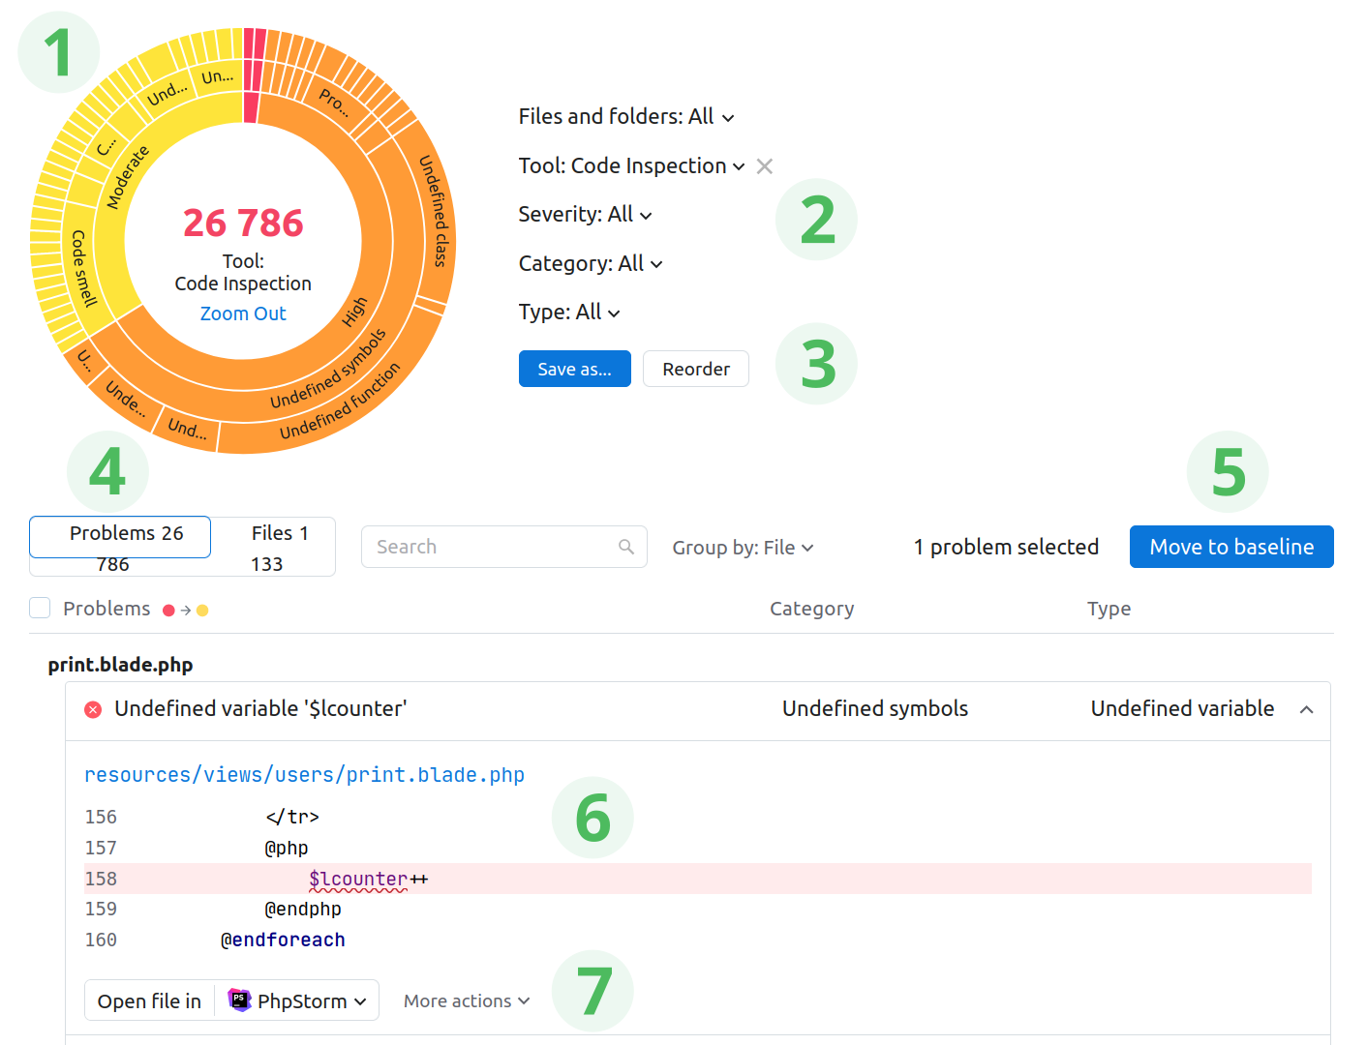Screen dimensions: 1367x1045
Task: Open the Files and folders filter
Action: pos(626,116)
